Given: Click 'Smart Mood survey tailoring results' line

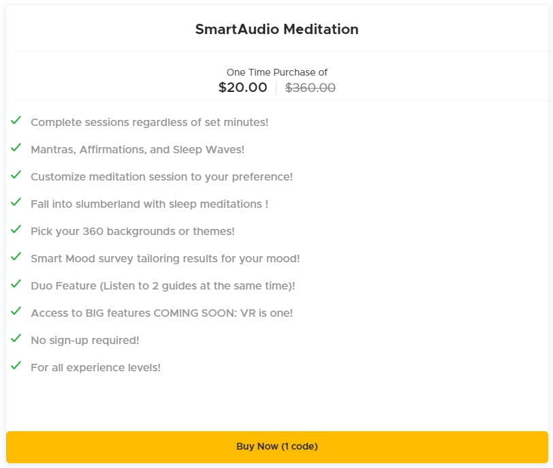Looking at the screenshot, I should [x=165, y=259].
